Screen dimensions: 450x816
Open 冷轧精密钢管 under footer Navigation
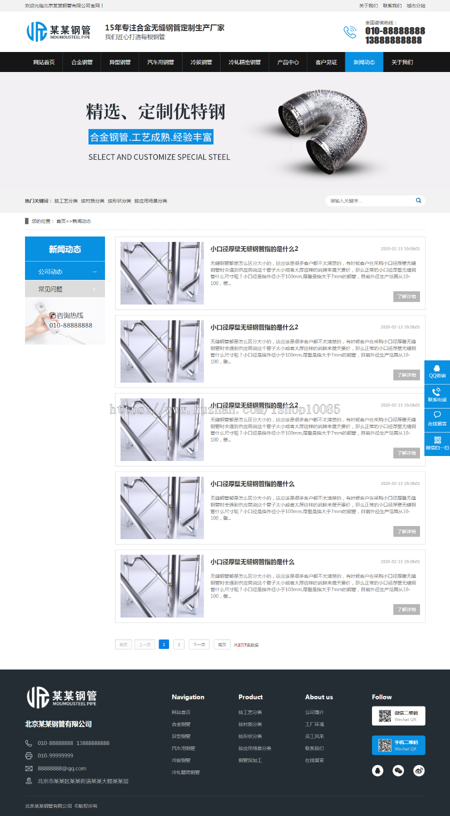pyautogui.click(x=185, y=772)
